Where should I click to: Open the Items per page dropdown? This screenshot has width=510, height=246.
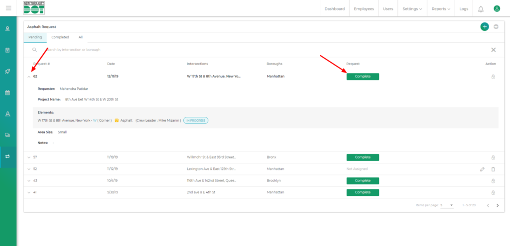(446, 205)
